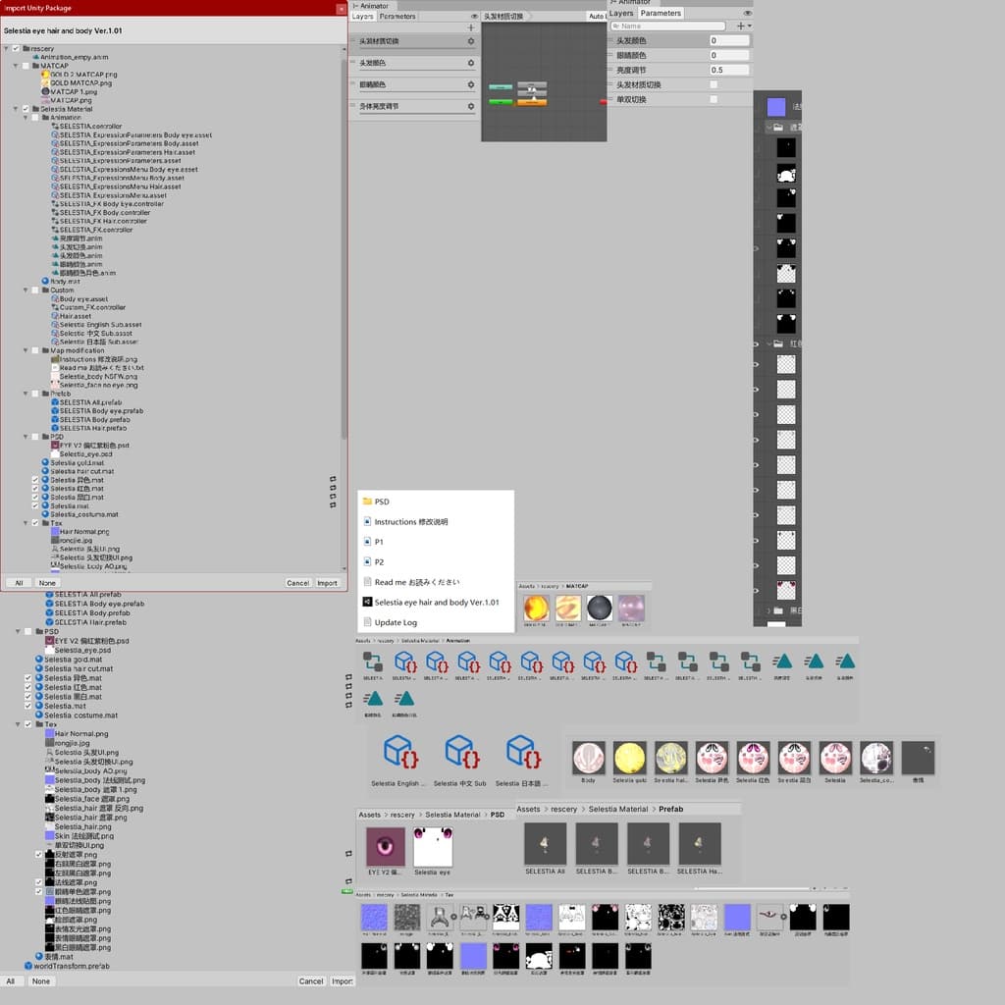Select Parameters tab in right Animator
The height and width of the screenshot is (1005, 1005).
[661, 14]
